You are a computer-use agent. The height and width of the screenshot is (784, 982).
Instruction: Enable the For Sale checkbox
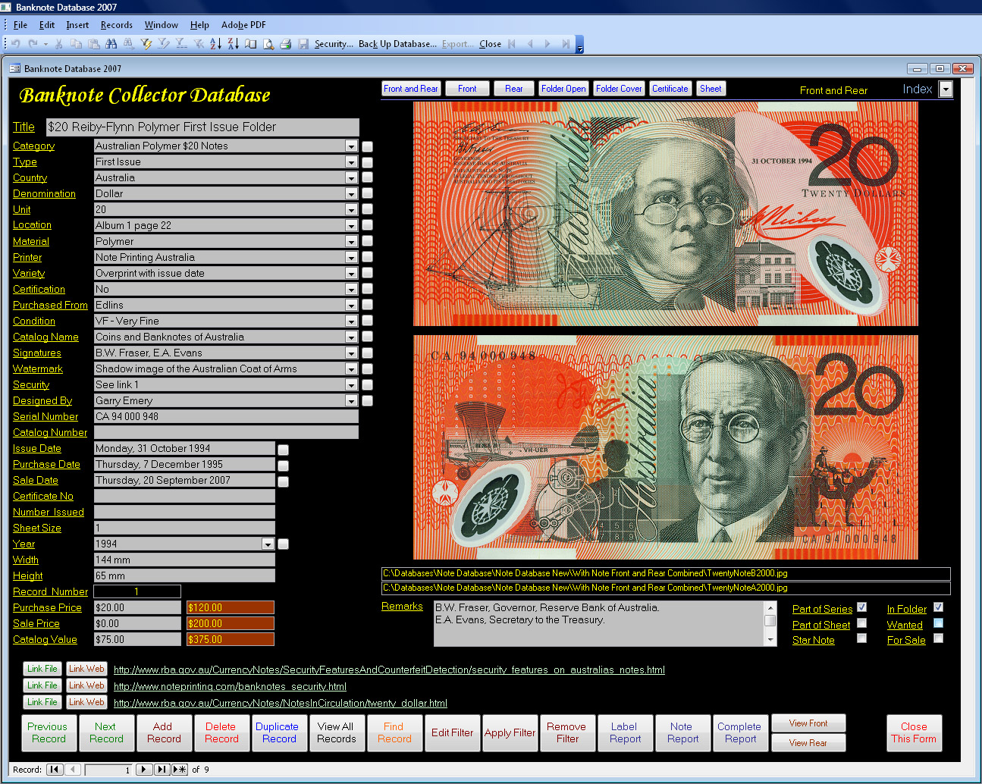(x=938, y=638)
